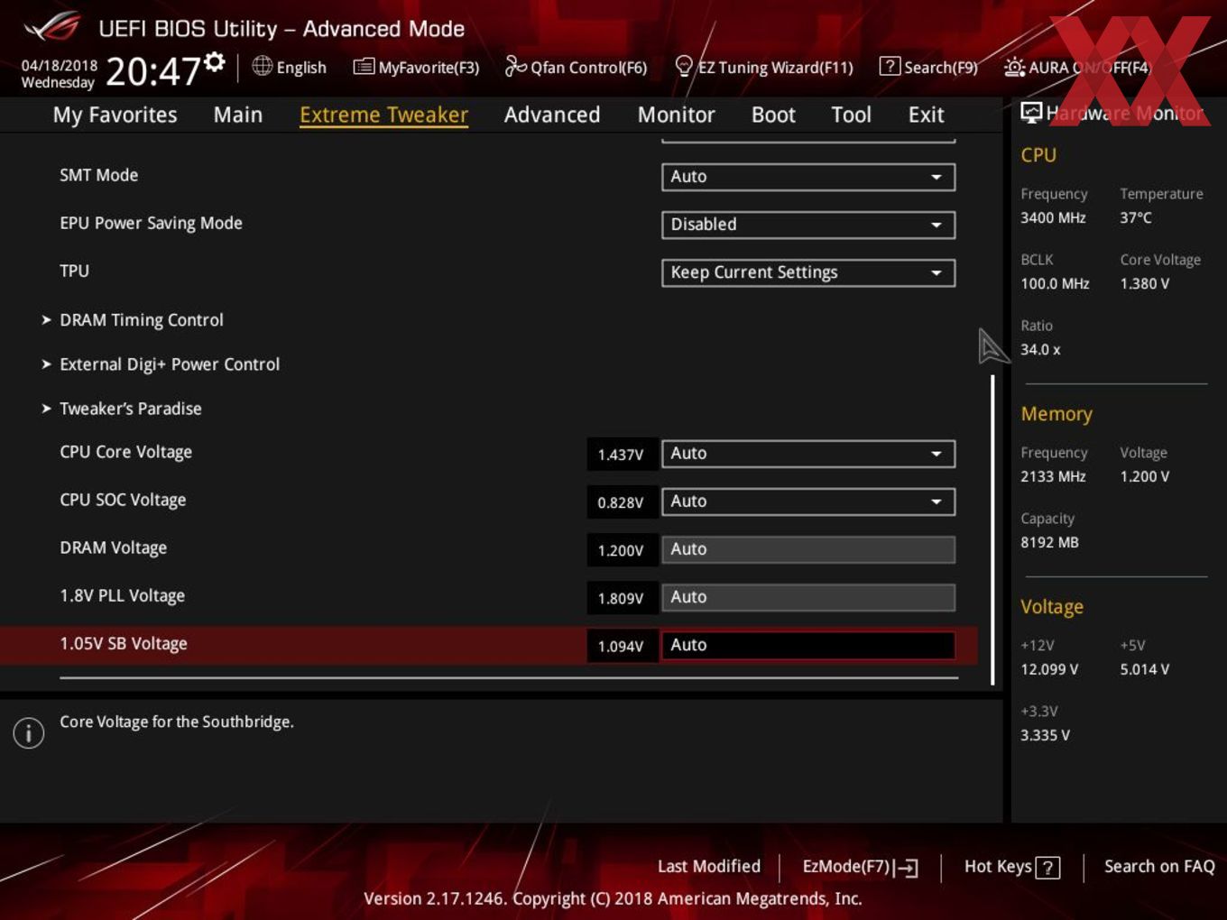
Task: Select the TPU row label
Action: pyautogui.click(x=74, y=271)
